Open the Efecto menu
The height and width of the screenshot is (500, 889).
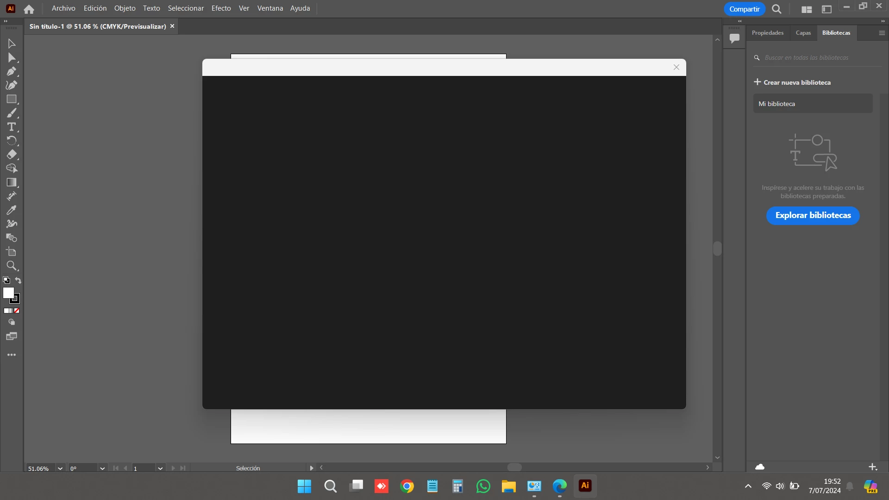point(221,8)
